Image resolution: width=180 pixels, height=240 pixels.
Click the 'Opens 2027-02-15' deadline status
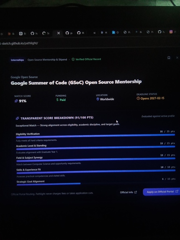(152, 98)
